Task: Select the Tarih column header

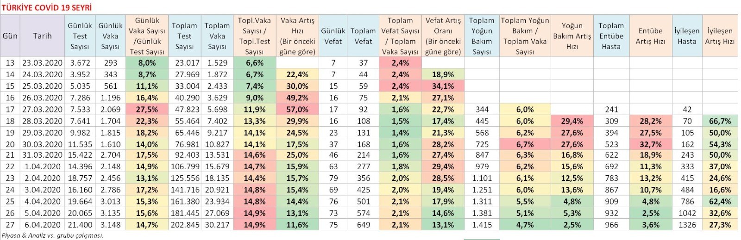Action: point(42,36)
